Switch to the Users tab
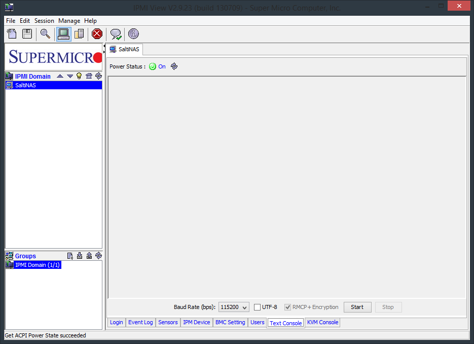474x344 pixels. coord(257,322)
